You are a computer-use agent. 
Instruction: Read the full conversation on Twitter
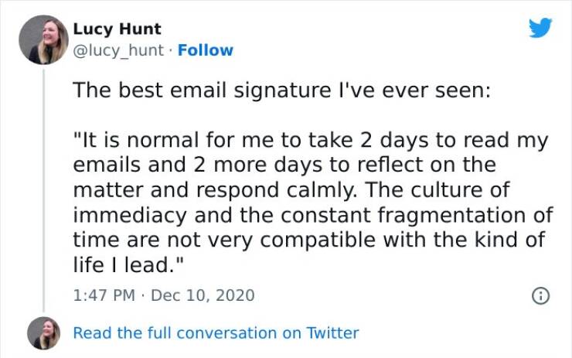[x=216, y=333]
